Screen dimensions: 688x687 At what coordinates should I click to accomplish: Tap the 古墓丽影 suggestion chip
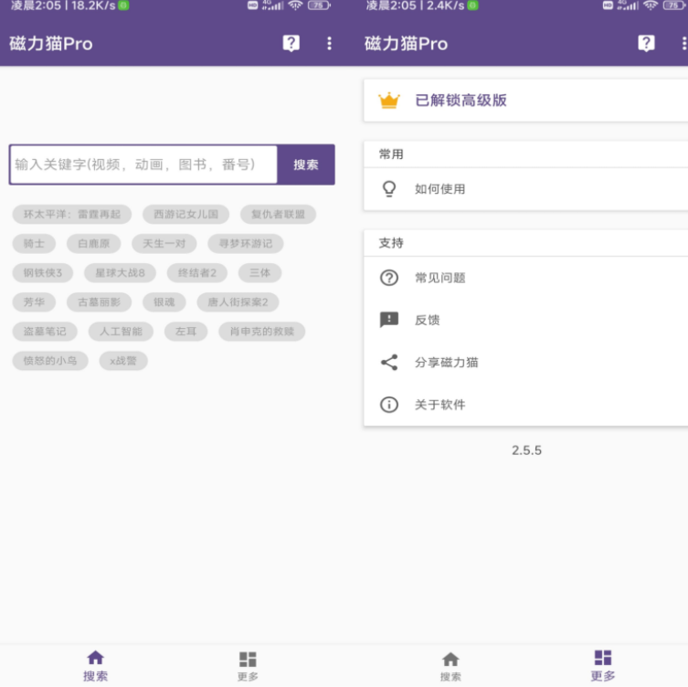(x=99, y=302)
